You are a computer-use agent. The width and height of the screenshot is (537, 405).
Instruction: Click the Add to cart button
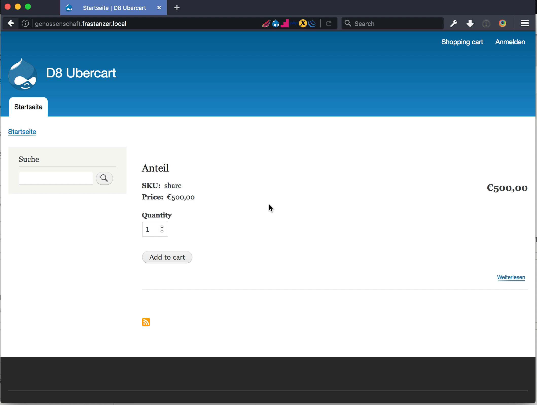point(167,257)
